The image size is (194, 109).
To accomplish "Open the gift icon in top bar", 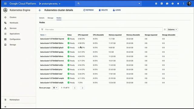I will (156, 4).
